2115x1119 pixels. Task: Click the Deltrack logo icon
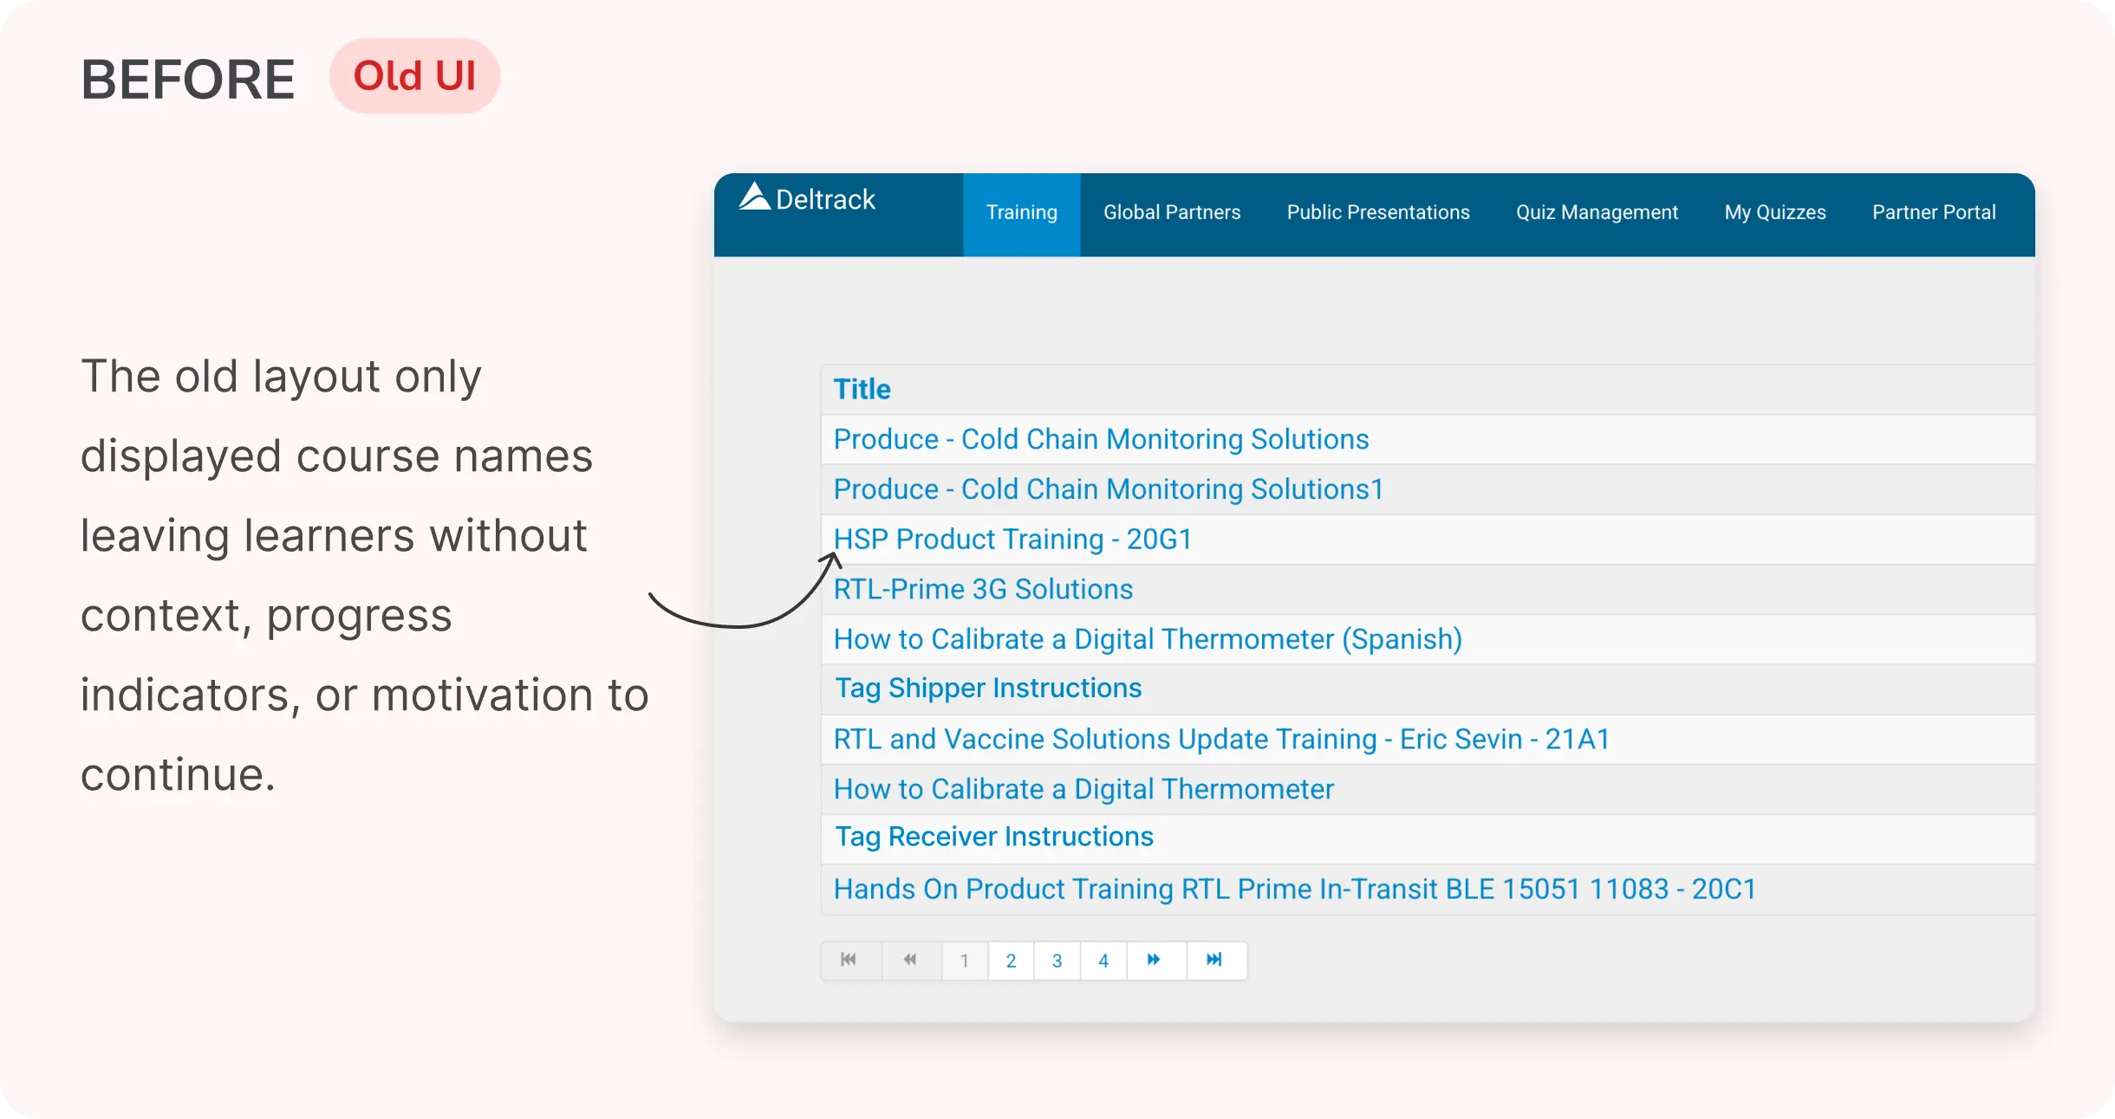pyautogui.click(x=754, y=197)
